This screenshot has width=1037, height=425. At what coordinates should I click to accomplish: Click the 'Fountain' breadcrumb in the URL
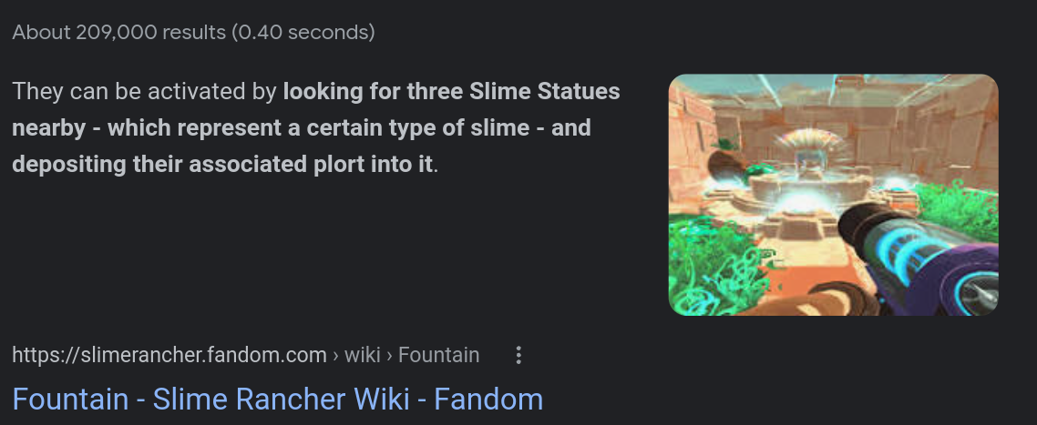coord(438,355)
